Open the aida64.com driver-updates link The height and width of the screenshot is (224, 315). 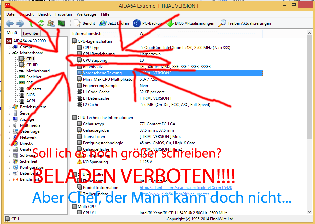tap(174, 194)
